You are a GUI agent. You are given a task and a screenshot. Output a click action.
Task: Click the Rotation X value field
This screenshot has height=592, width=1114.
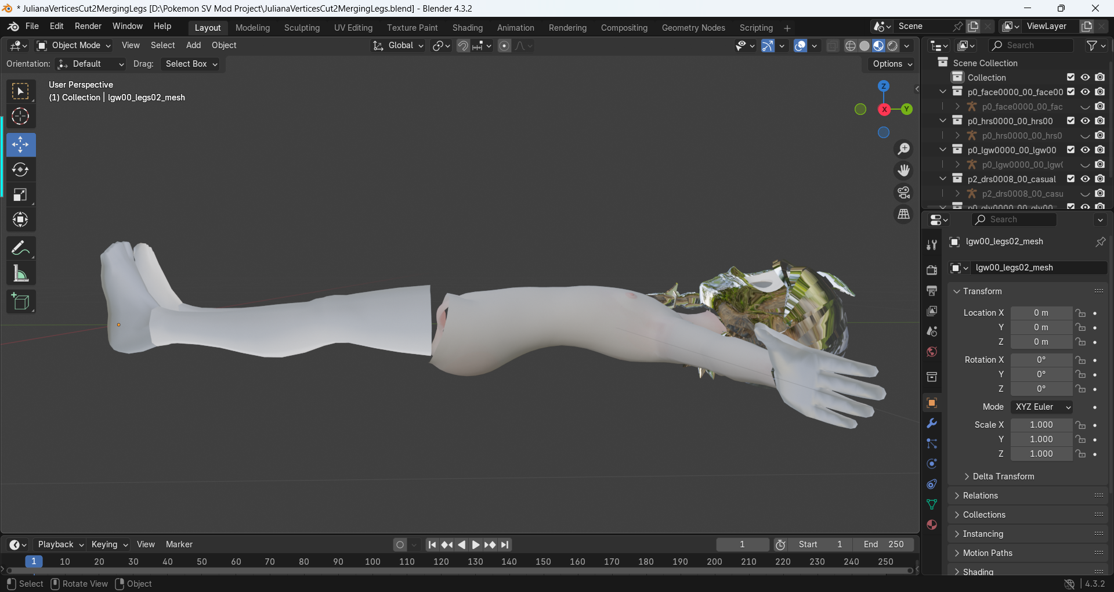pos(1041,360)
